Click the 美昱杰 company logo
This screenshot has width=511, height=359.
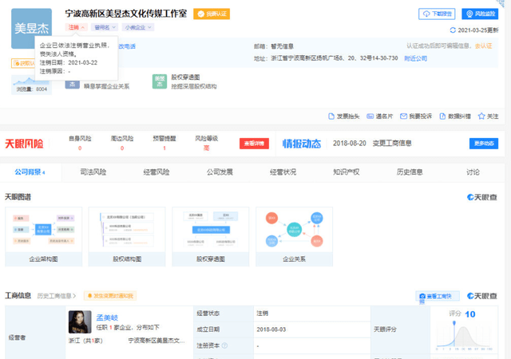32,28
